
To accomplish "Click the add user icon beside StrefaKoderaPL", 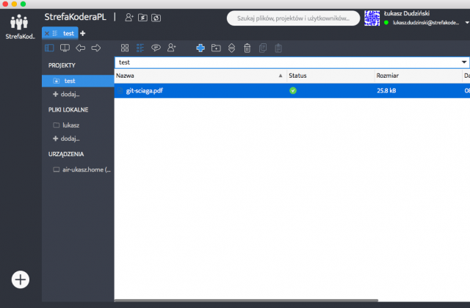I will coord(129,17).
